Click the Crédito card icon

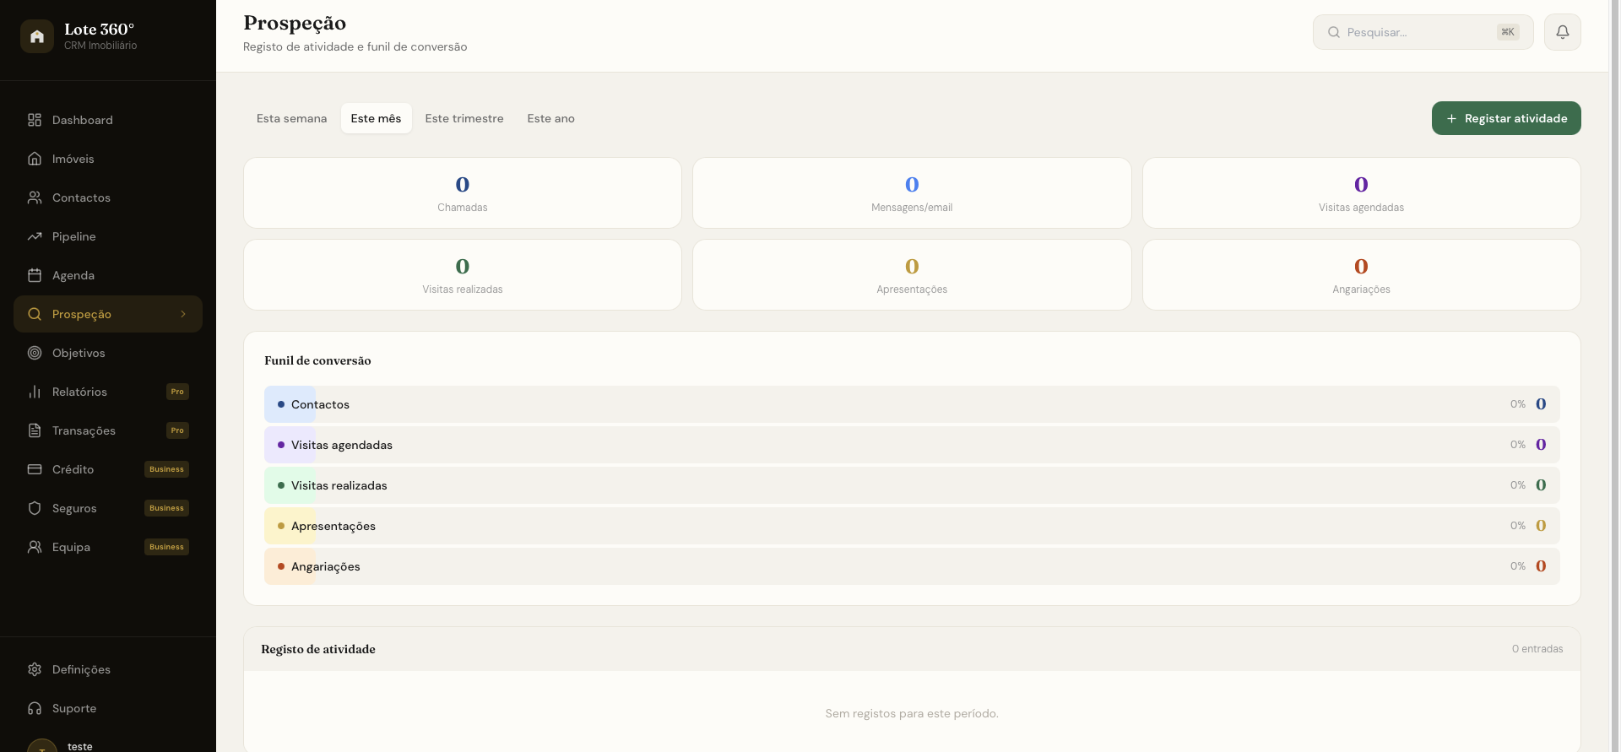35,469
